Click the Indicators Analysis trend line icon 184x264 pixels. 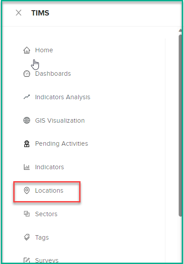[x=27, y=97]
